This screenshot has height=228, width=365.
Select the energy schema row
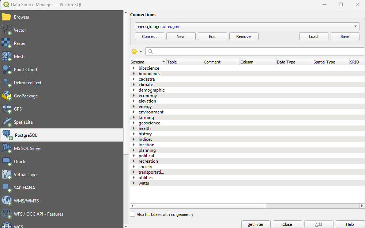tap(247, 106)
